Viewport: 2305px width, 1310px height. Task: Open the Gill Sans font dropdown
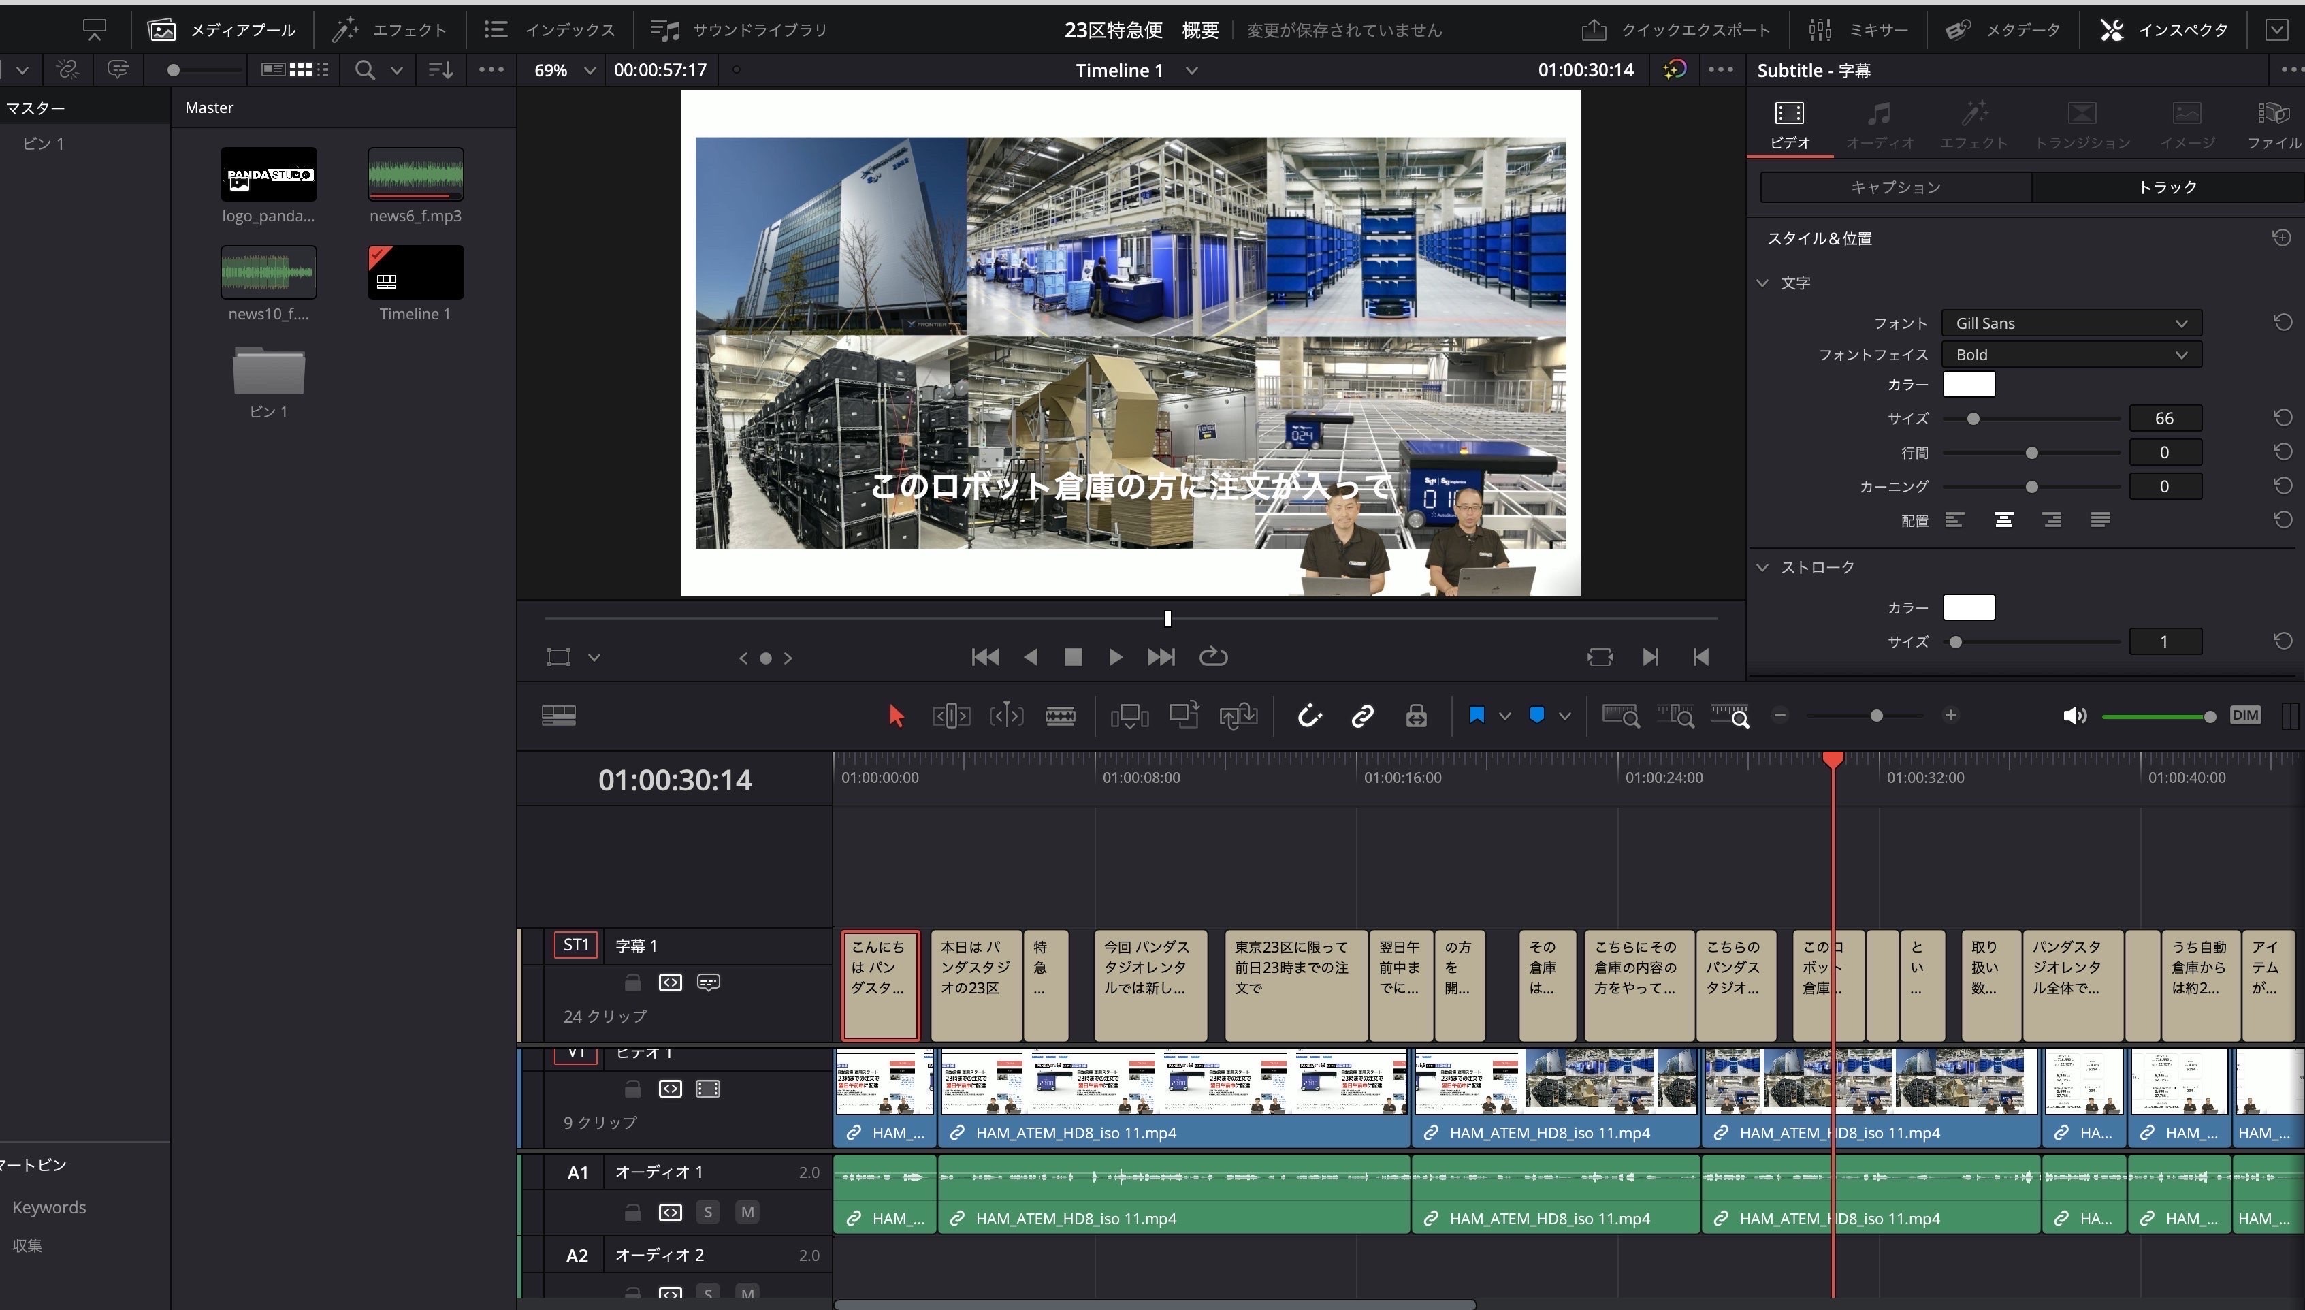pos(2070,323)
